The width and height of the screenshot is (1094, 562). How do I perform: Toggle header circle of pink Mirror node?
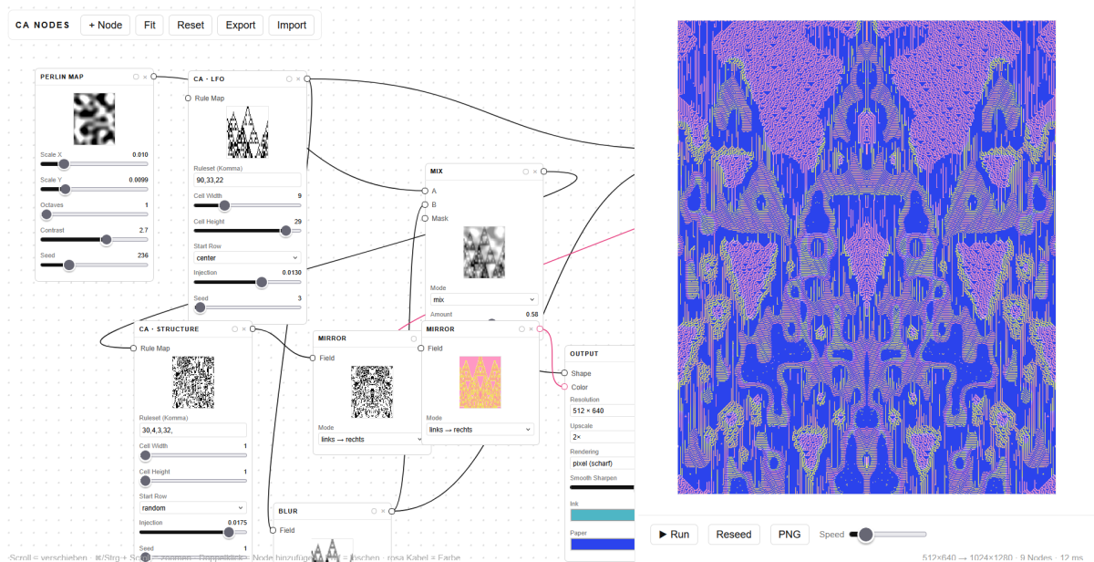(522, 328)
